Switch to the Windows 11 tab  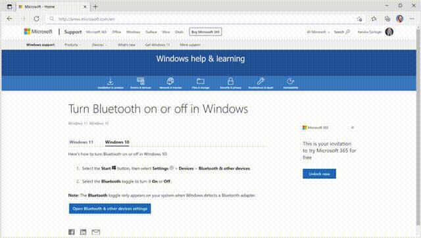click(81, 142)
